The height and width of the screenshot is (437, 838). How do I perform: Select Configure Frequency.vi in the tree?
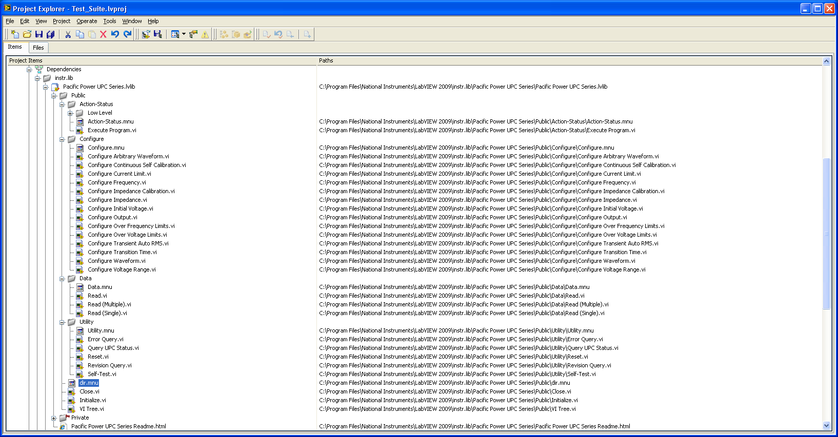click(x=116, y=182)
